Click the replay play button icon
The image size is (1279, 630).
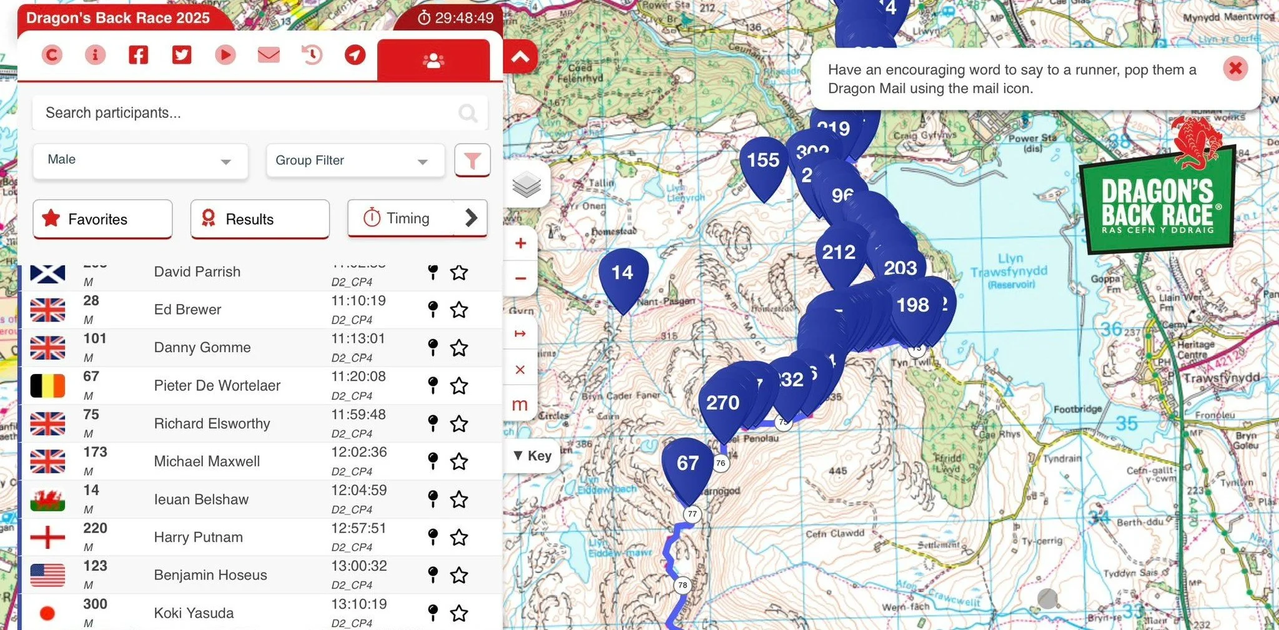pyautogui.click(x=225, y=55)
